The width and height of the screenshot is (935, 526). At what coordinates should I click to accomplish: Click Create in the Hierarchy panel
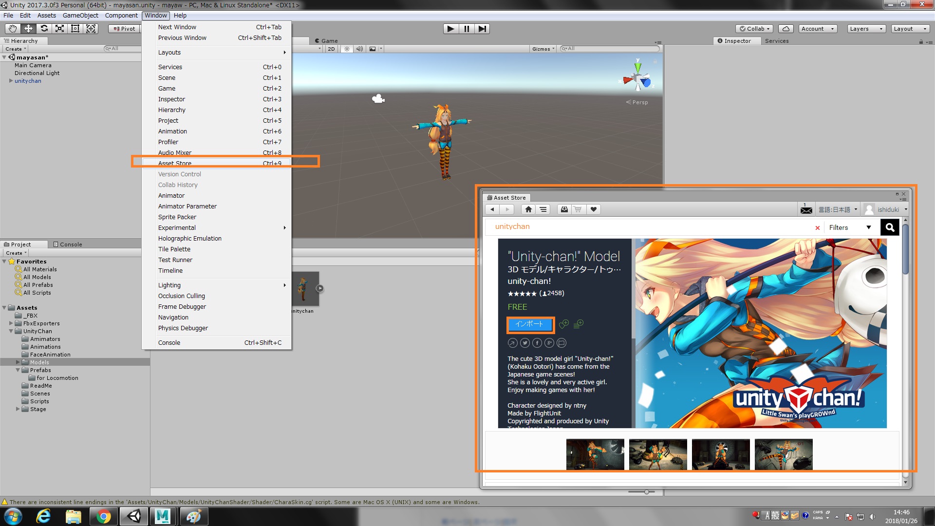[16, 49]
